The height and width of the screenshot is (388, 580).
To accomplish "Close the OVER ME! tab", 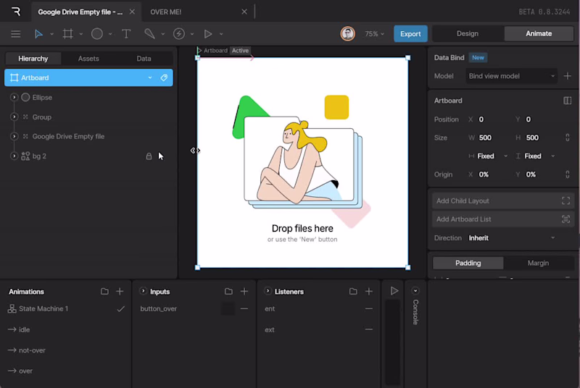I will (x=244, y=12).
